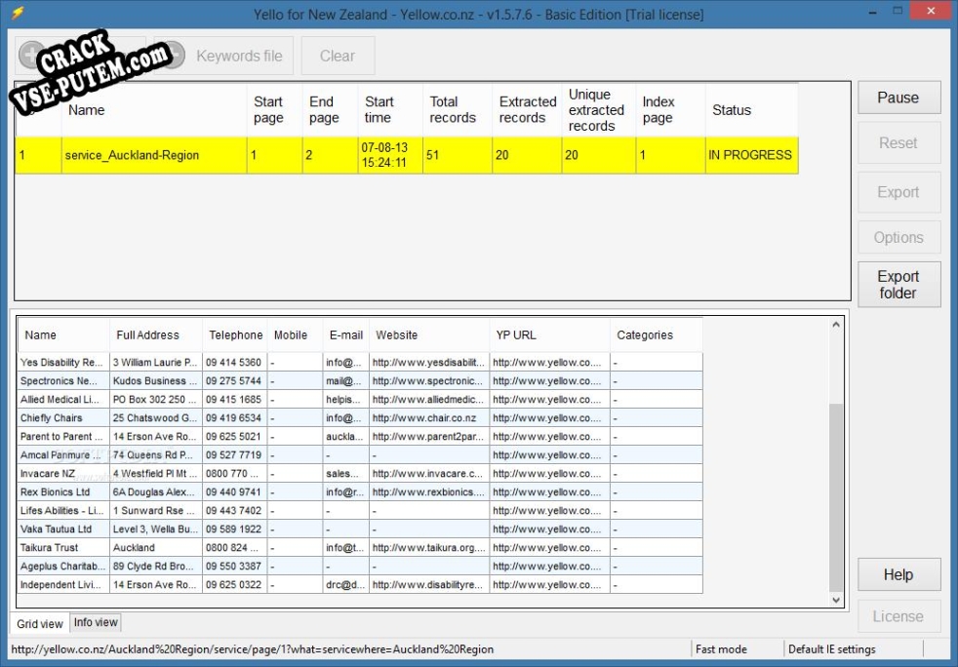Image resolution: width=958 pixels, height=667 pixels.
Task: Select the Yes Disability Re... row
Action: (x=360, y=363)
